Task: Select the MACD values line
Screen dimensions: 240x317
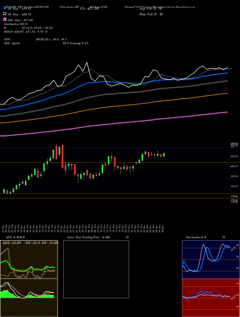Action: (26, 32)
